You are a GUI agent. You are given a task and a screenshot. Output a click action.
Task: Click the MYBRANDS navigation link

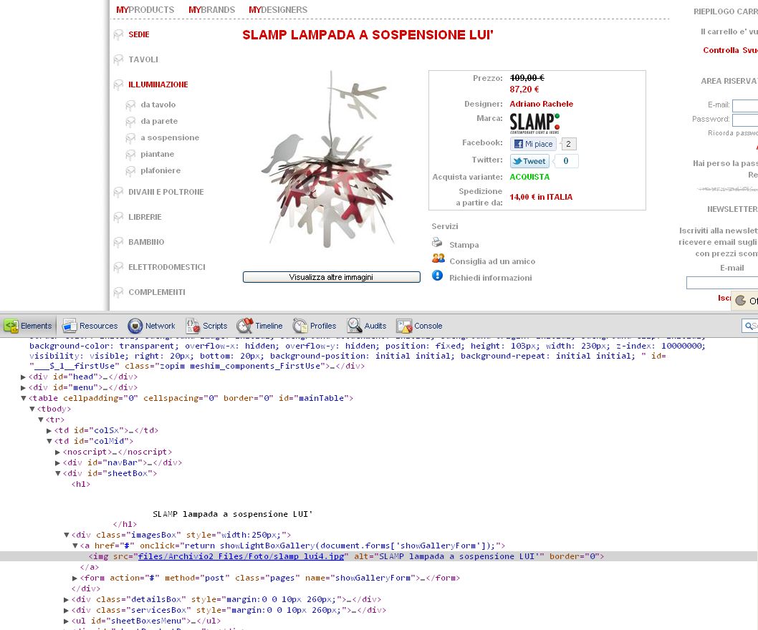click(212, 9)
